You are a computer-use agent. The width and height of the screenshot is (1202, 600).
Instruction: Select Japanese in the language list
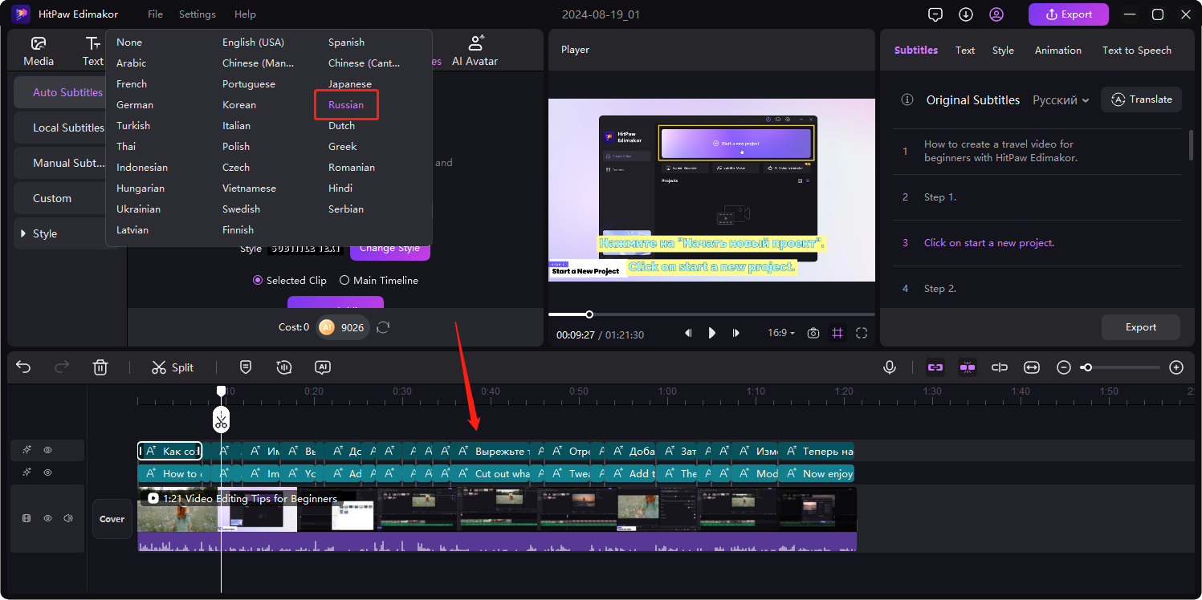(350, 84)
